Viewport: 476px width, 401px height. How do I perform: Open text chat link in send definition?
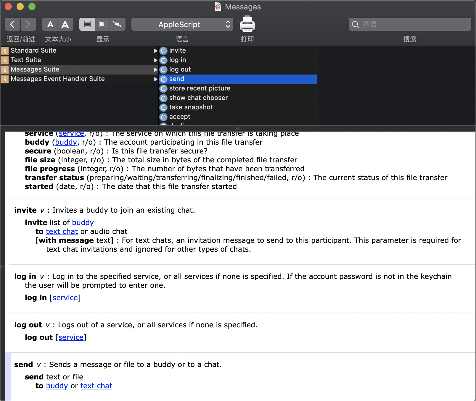pyautogui.click(x=96, y=386)
